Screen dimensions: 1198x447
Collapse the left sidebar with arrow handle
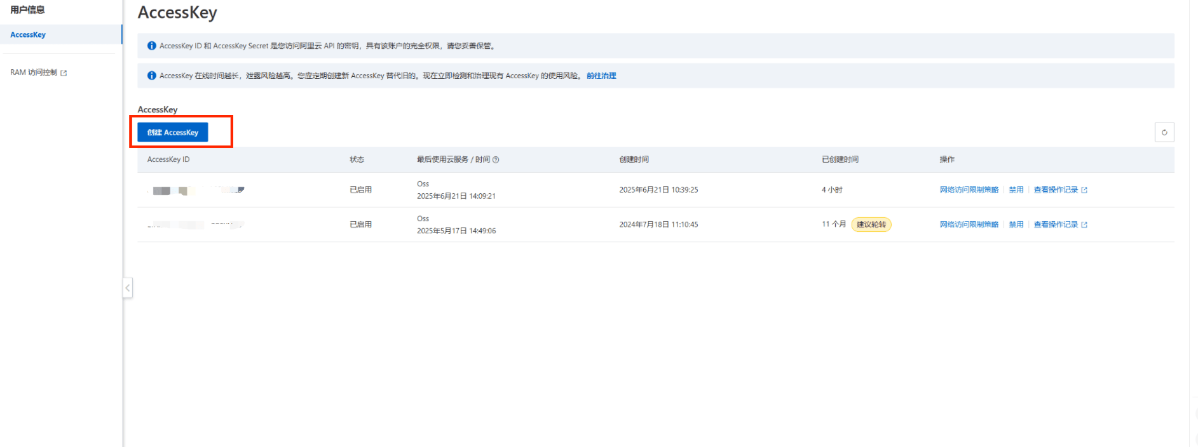(127, 288)
